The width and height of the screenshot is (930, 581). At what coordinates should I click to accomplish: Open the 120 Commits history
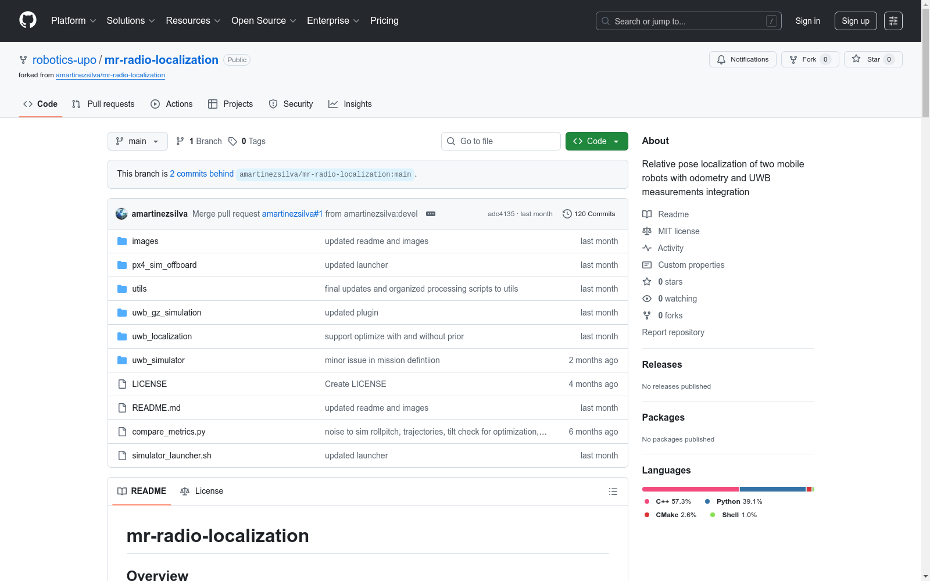(x=588, y=214)
